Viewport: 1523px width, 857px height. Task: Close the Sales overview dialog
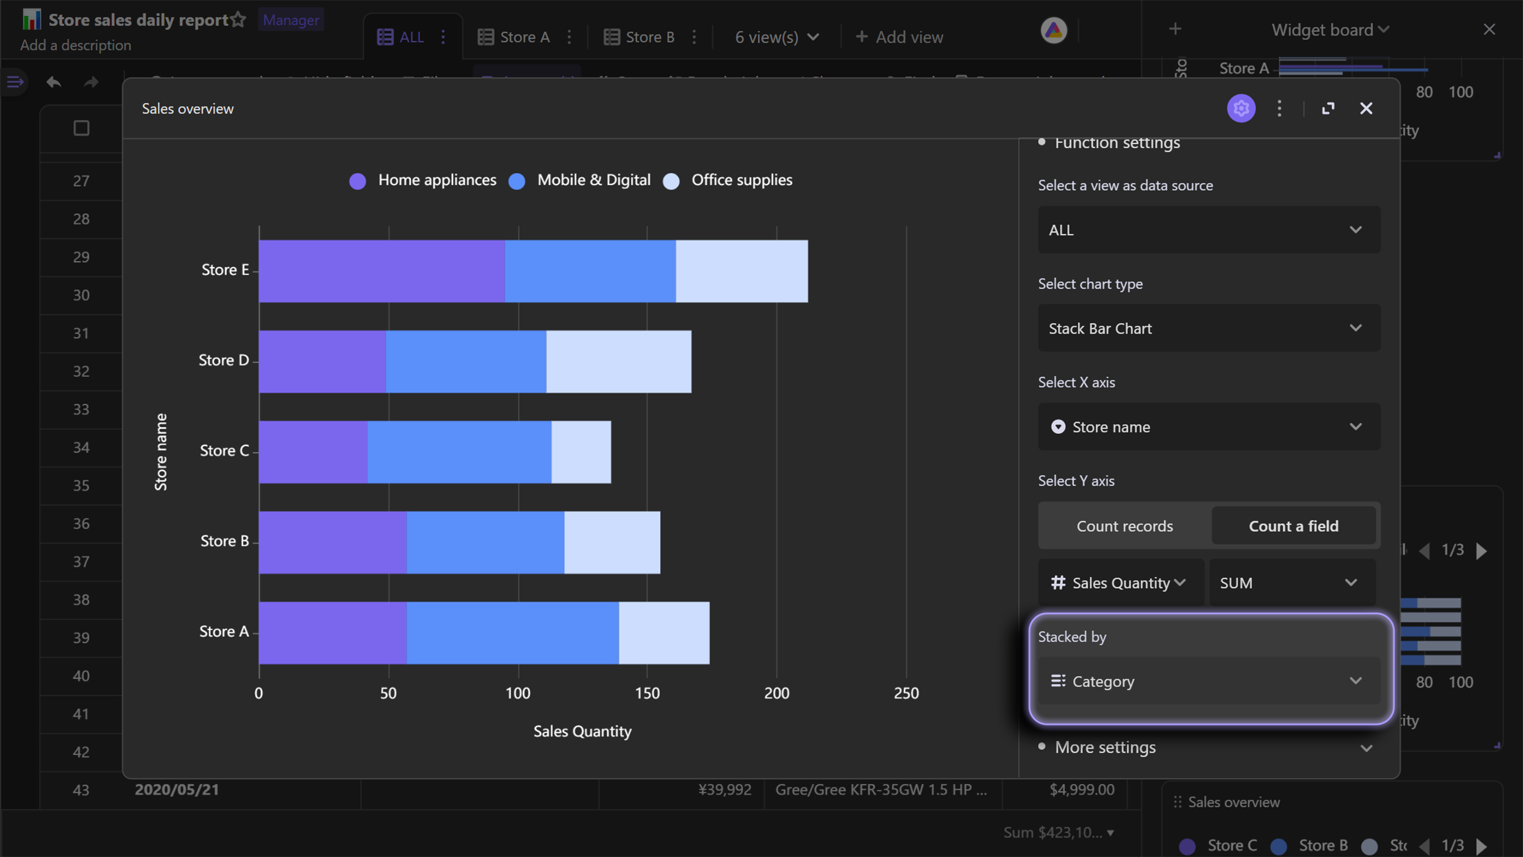click(1366, 108)
